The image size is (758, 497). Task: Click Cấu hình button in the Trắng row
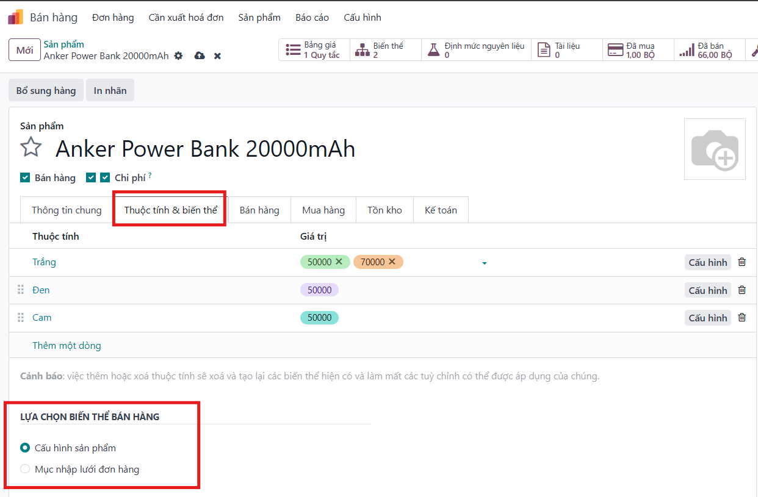(708, 262)
